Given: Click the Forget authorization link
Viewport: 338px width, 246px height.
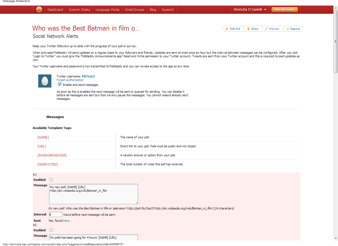Looking at the screenshot, I should click(70, 80).
